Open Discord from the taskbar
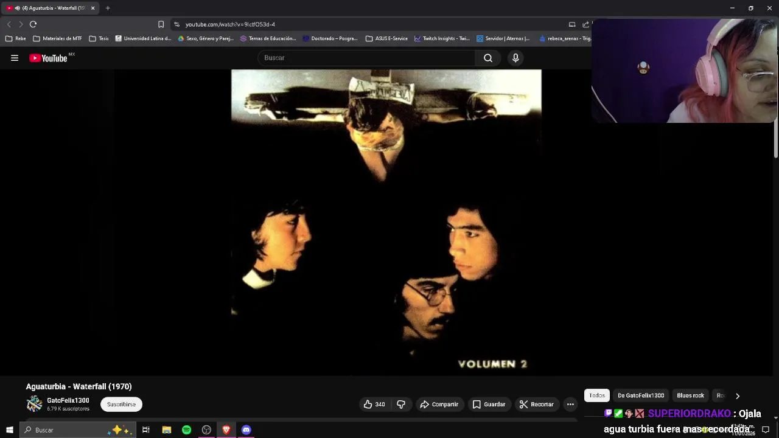Screen dimensions: 779x438 pos(246,430)
